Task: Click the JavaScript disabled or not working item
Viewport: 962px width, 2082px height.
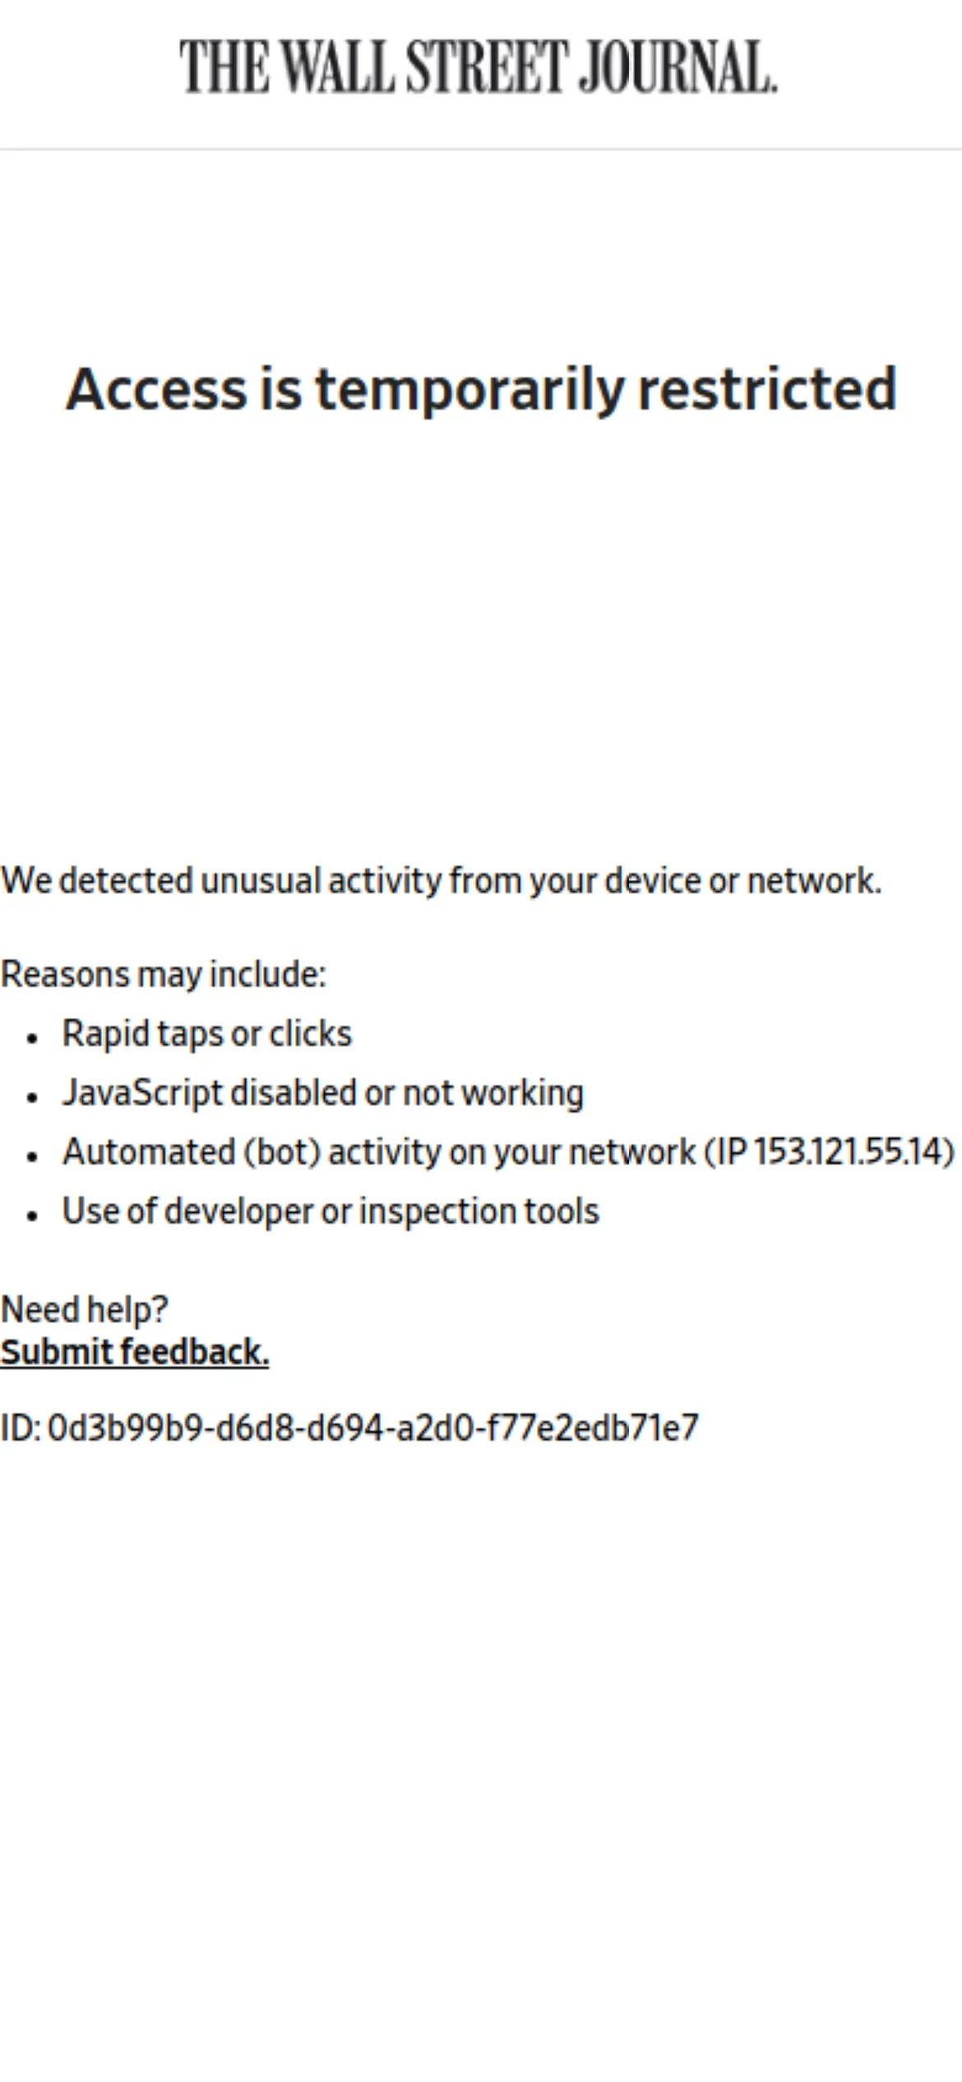Action: 323,1093
